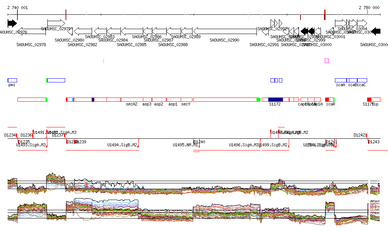
Task: Click the lip segment box
Action: click(x=375, y=100)
